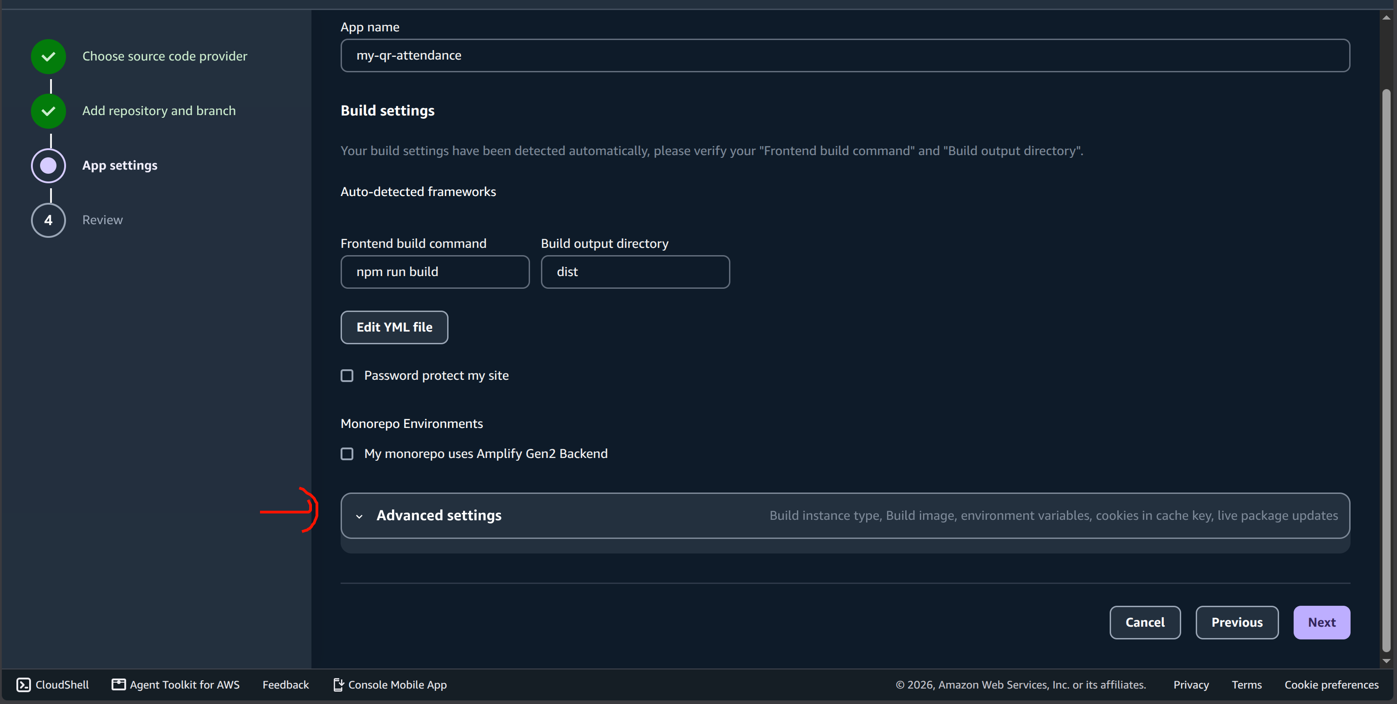Image resolution: width=1397 pixels, height=704 pixels.
Task: Check My monorepo uses Amplify Gen2 Backend
Action: click(347, 454)
